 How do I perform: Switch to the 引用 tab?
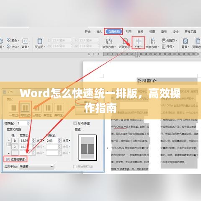(x=129, y=32)
